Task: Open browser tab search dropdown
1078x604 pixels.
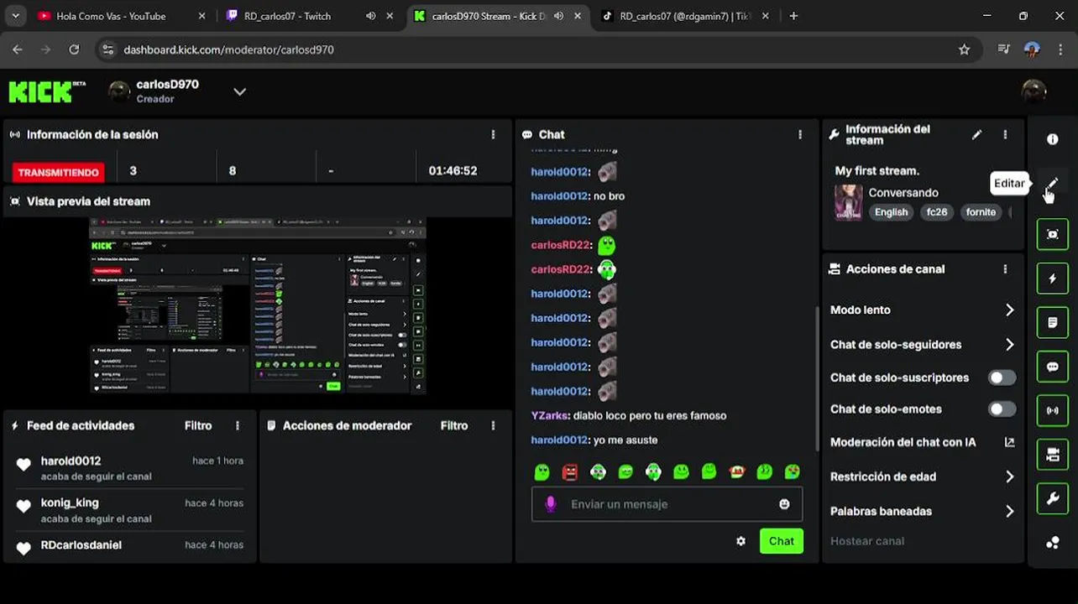Action: [x=16, y=16]
